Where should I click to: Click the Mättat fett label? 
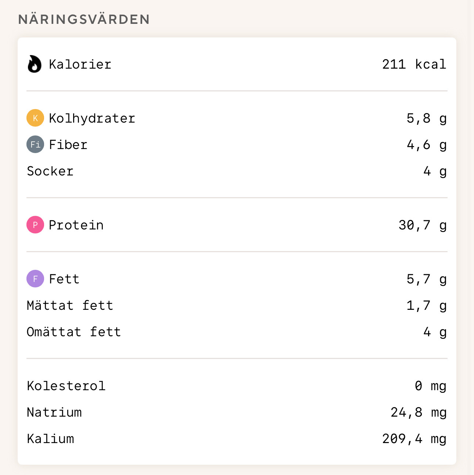click(70, 305)
